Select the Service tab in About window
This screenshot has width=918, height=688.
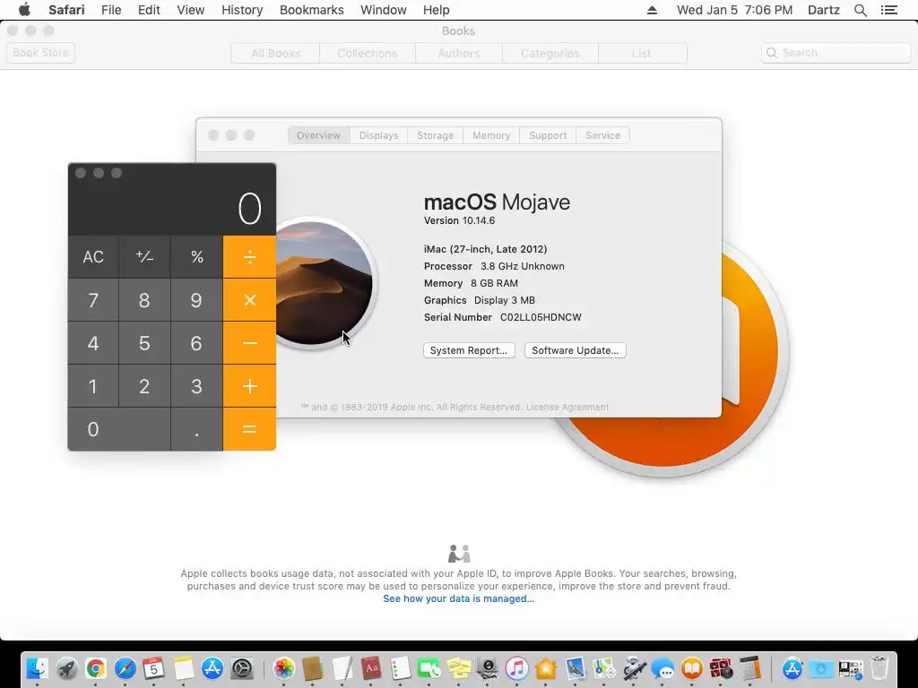click(x=602, y=135)
